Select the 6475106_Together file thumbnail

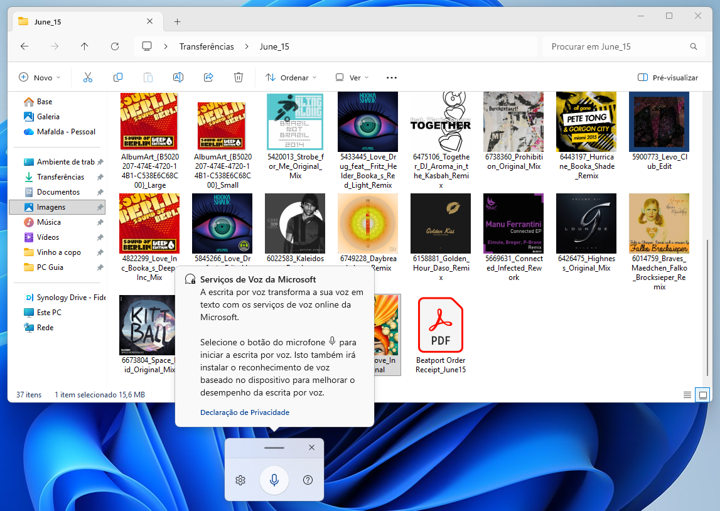click(441, 122)
